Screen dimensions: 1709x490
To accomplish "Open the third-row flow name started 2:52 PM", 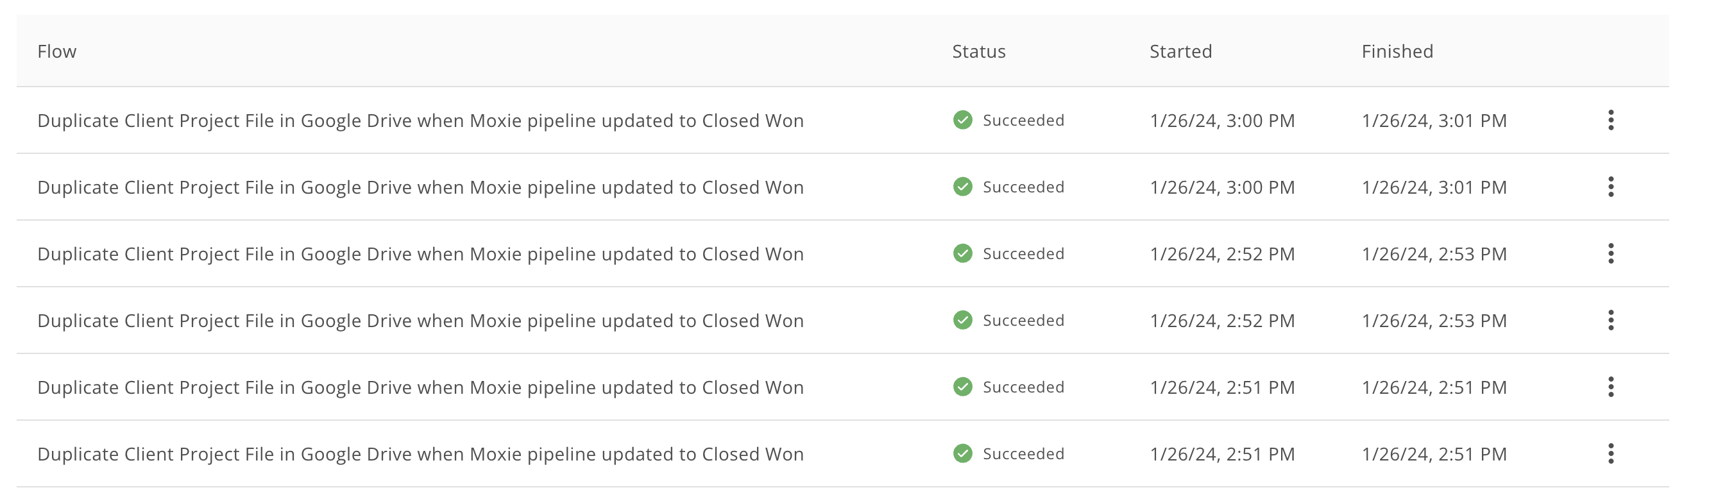I will click(x=420, y=254).
